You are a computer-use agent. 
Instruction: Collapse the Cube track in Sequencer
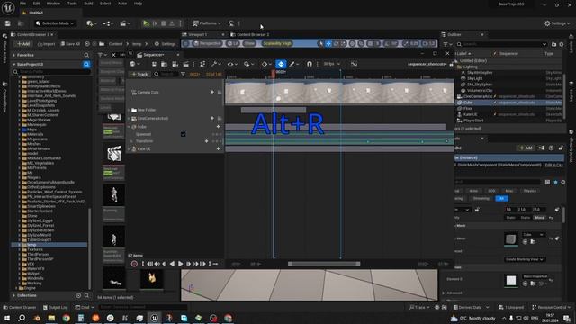[x=129, y=127]
